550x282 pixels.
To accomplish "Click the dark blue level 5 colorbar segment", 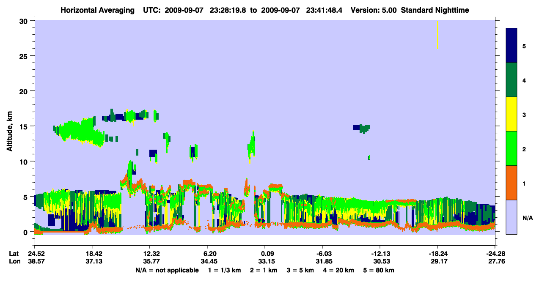I will coord(511,46).
